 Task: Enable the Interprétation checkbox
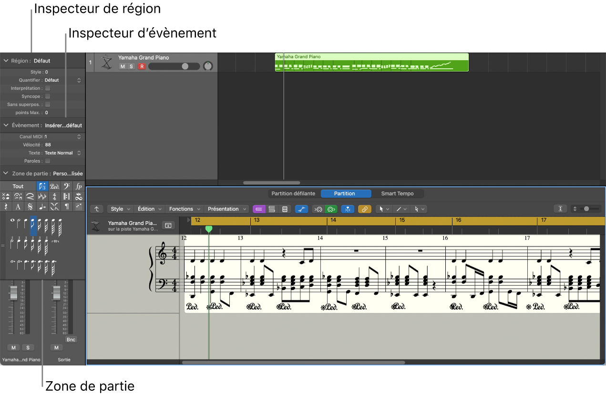click(48, 88)
